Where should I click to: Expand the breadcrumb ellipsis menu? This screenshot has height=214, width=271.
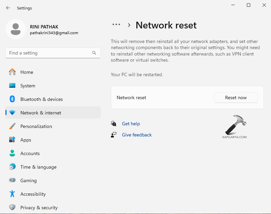click(x=116, y=25)
